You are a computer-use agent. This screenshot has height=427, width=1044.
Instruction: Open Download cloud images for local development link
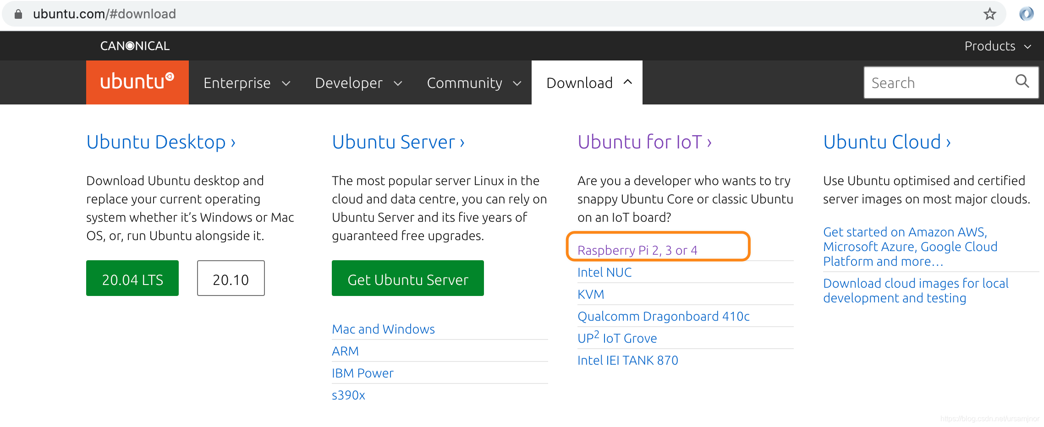tap(916, 290)
